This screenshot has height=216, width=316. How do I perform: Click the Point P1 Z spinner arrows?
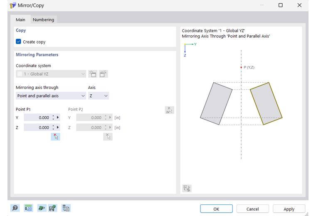[53, 128]
